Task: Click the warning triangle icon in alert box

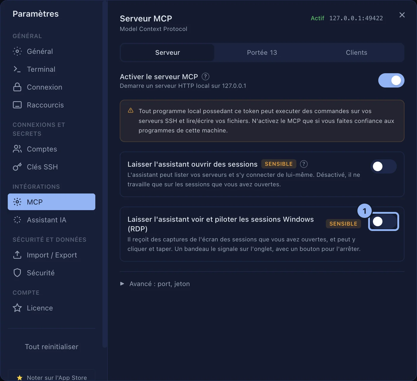Action: (x=130, y=110)
